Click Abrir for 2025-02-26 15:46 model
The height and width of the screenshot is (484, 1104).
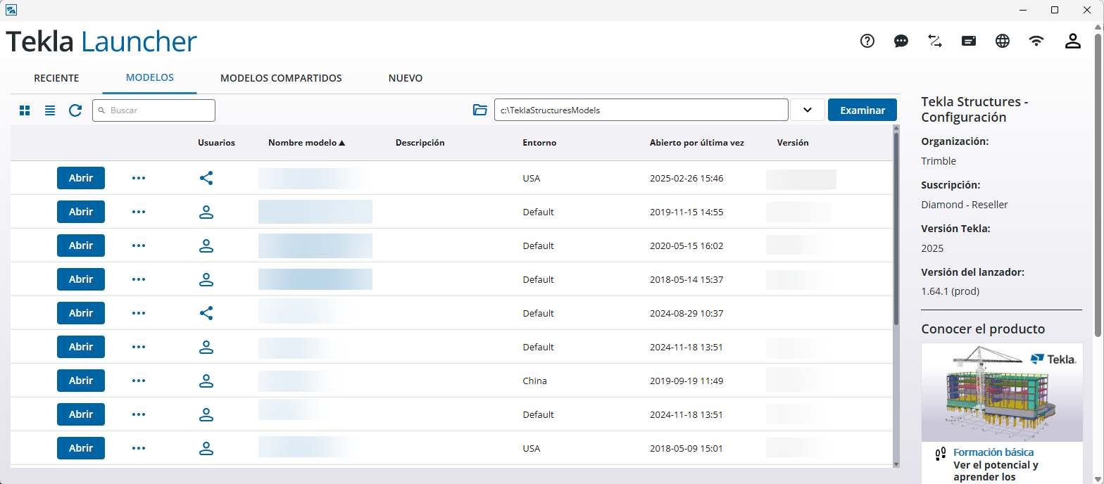(81, 178)
